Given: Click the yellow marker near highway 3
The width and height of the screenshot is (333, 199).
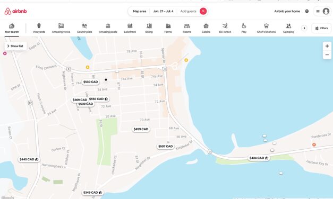Looking at the screenshot, I should [x=88, y=67].
